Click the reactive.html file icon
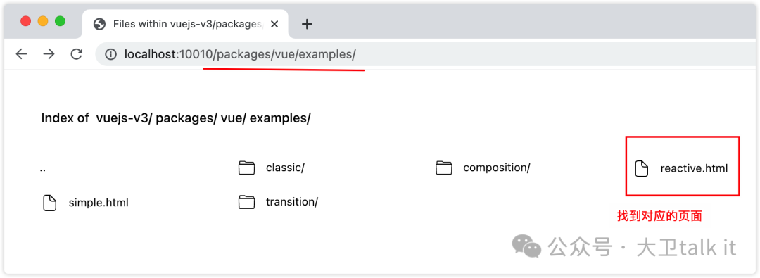The width and height of the screenshot is (760, 278). [x=641, y=168]
